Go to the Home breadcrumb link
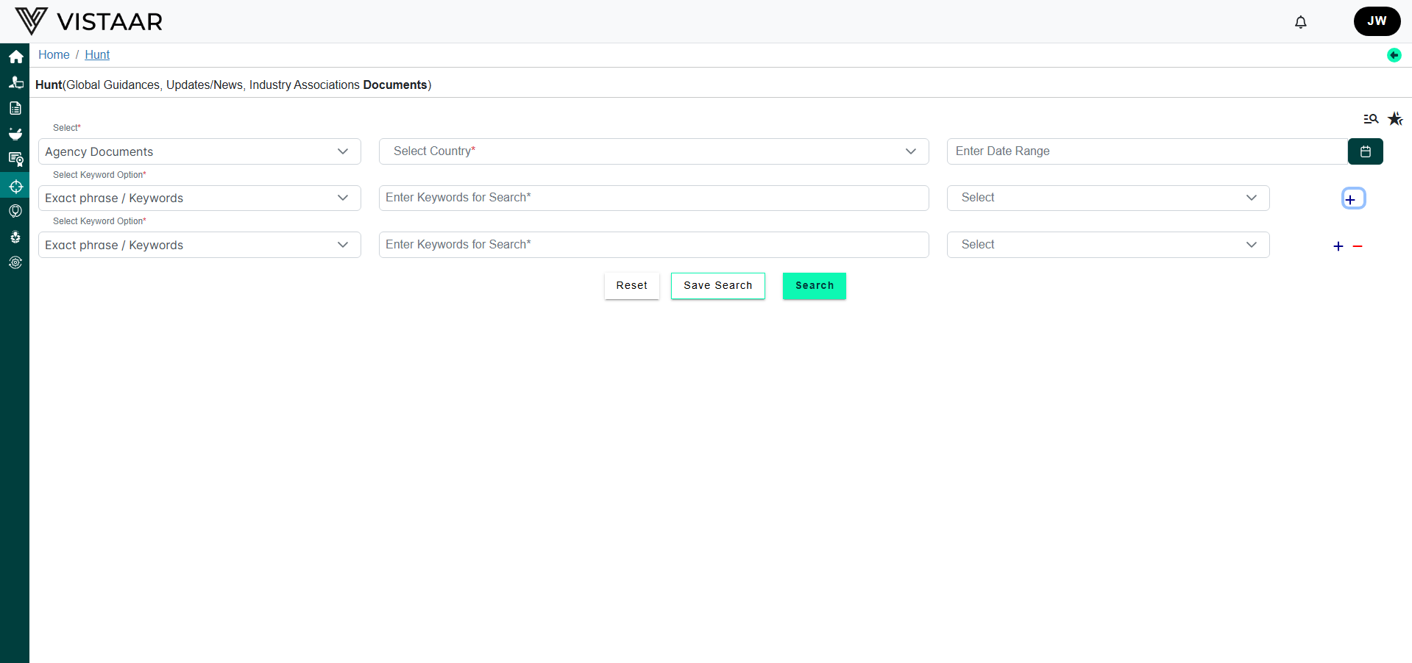The width and height of the screenshot is (1412, 663). tap(54, 55)
